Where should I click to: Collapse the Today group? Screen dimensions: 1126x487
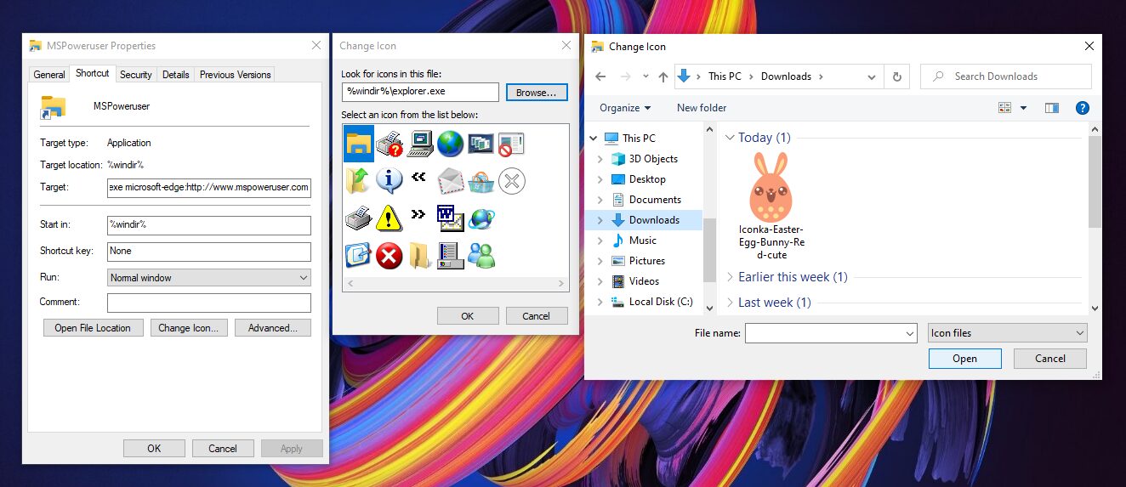pos(730,138)
